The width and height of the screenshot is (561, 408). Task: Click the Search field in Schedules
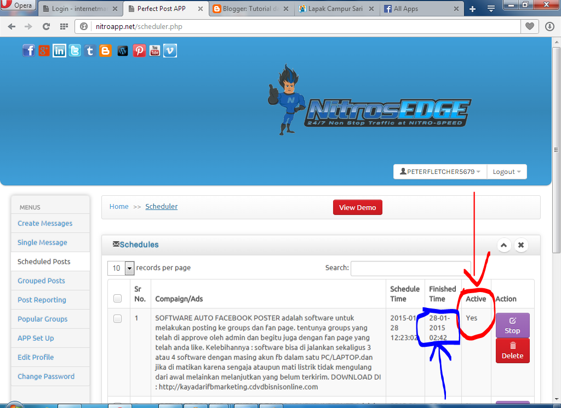point(410,269)
